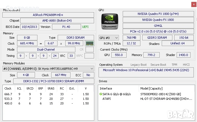The height and width of the screenshot is (122, 197).
Task: Click the ASRock FM2A88M-HD+ motherboard field
Action: point(48,15)
